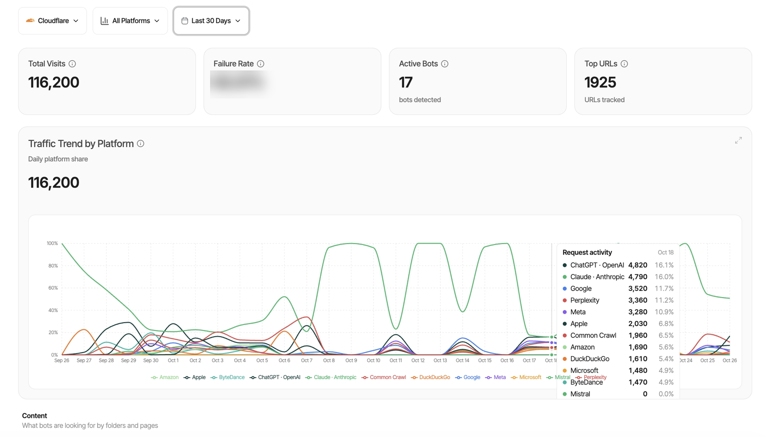The width and height of the screenshot is (771, 437).
Task: Toggle the Claude · Anthropic legend entry
Action: pos(331,377)
